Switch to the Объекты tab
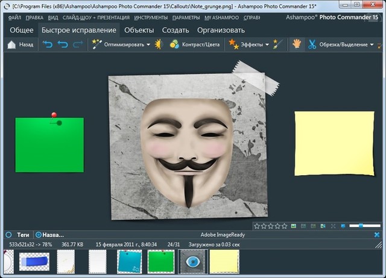Screen dimensions: 386x278 tap(139, 30)
